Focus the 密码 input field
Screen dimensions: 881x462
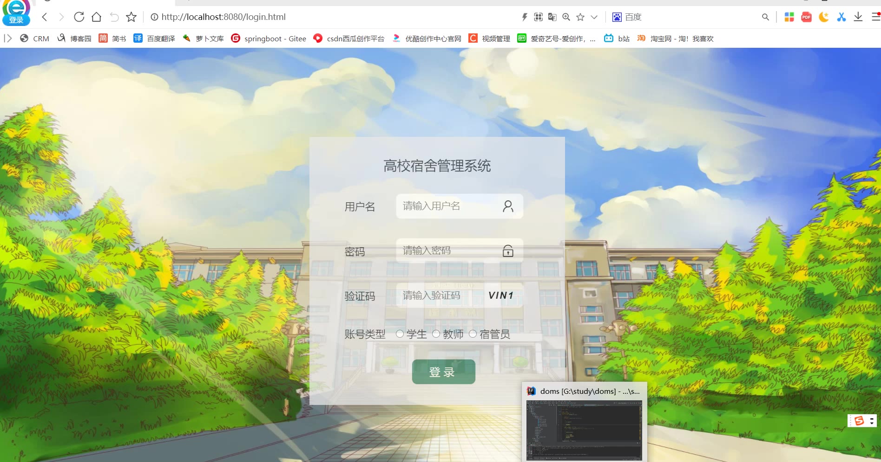460,250
